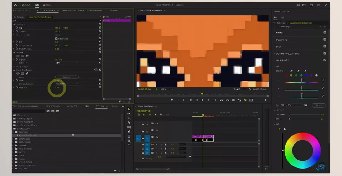Play the Program monitor
The height and width of the screenshot is (176, 342).
203,100
